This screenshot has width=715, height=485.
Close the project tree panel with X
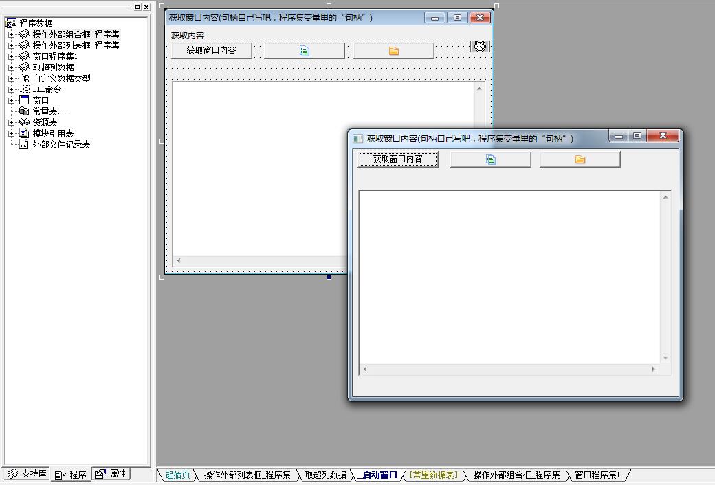(x=146, y=7)
